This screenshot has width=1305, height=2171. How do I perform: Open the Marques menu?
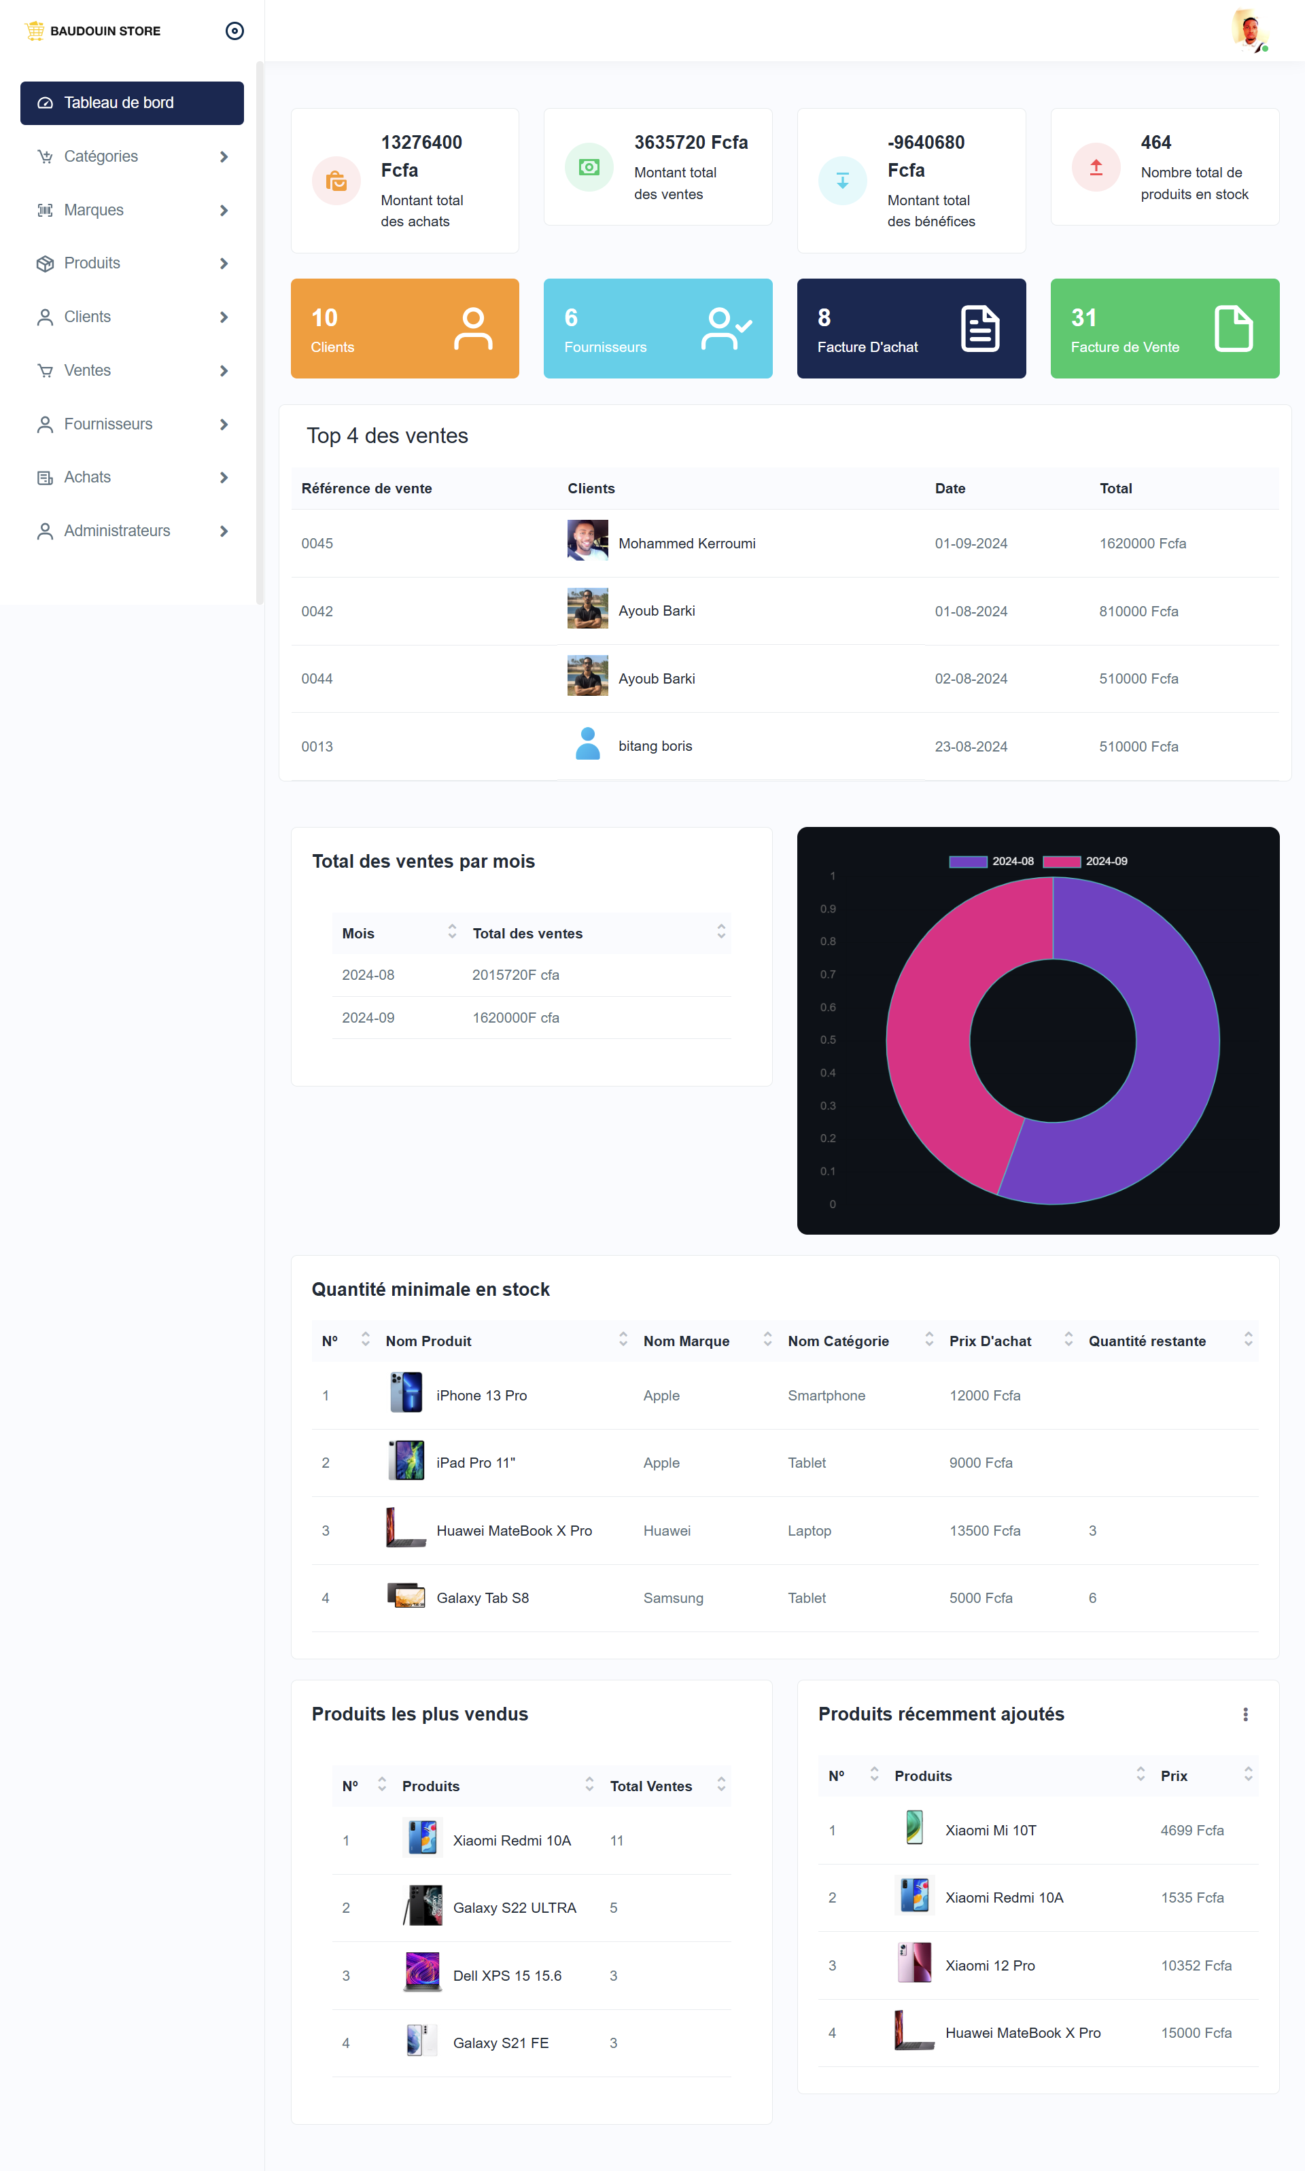pos(132,210)
